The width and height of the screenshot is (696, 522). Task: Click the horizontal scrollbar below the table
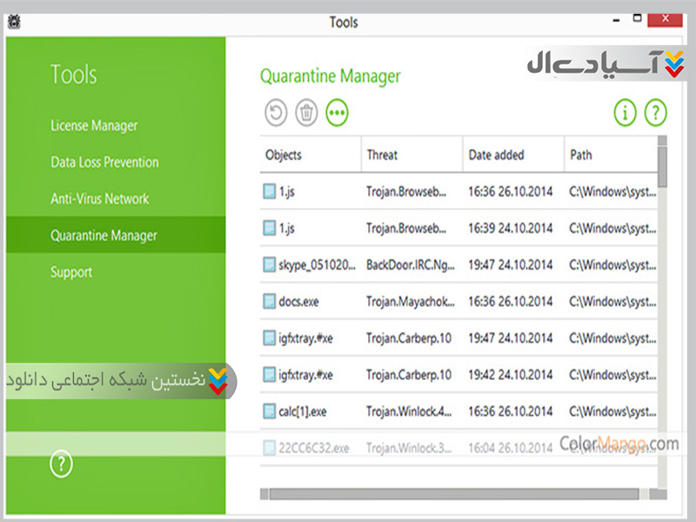[452, 493]
